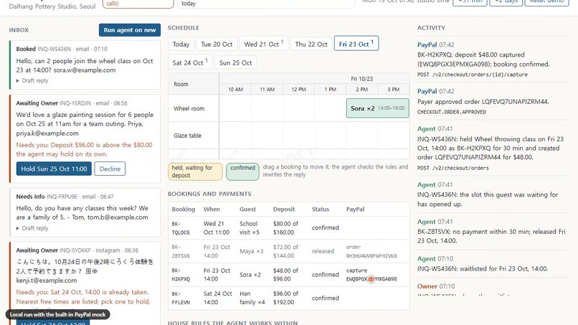Click the 'held, waiting for deposit' legend chip

click(195, 171)
